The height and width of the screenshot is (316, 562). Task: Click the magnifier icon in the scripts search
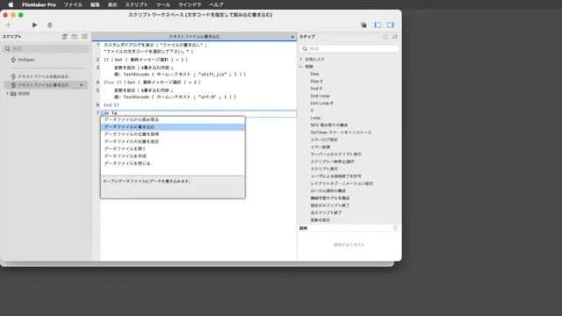[x=8, y=49]
